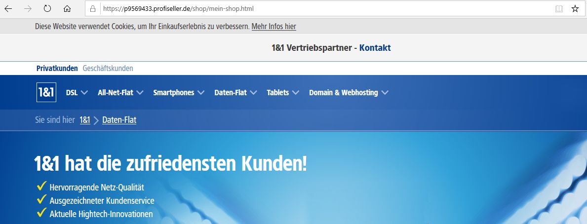Click the padlock site security icon
587x224 pixels.
tap(93, 9)
